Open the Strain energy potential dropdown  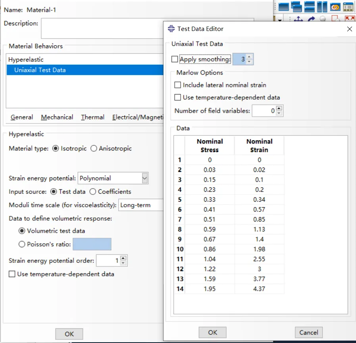(x=144, y=178)
